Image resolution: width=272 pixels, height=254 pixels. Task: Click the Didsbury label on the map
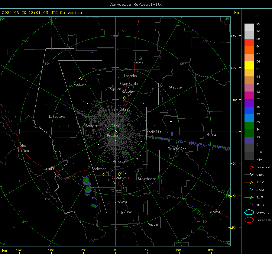[x=114, y=135]
